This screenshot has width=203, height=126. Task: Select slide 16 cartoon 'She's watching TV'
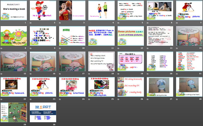(43, 61)
